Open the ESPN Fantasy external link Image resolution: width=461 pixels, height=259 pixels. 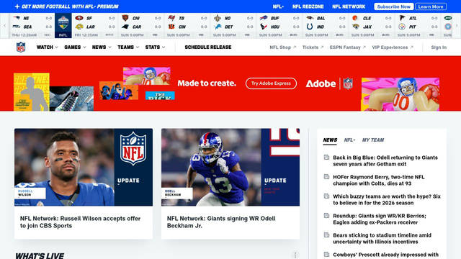(347, 47)
